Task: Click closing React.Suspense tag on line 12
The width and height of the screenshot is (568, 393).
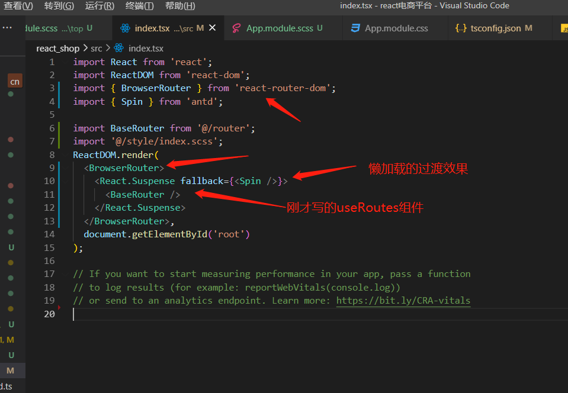Action: (x=140, y=208)
